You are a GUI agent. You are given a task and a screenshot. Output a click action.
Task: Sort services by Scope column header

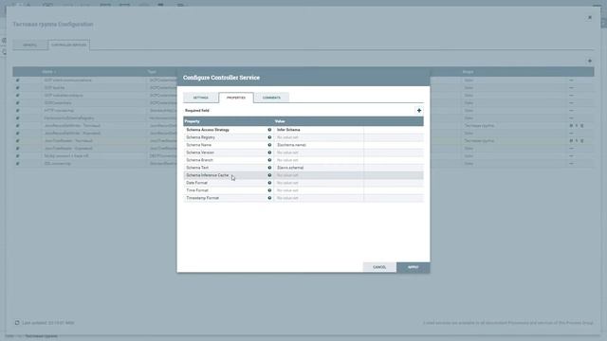pyautogui.click(x=468, y=72)
